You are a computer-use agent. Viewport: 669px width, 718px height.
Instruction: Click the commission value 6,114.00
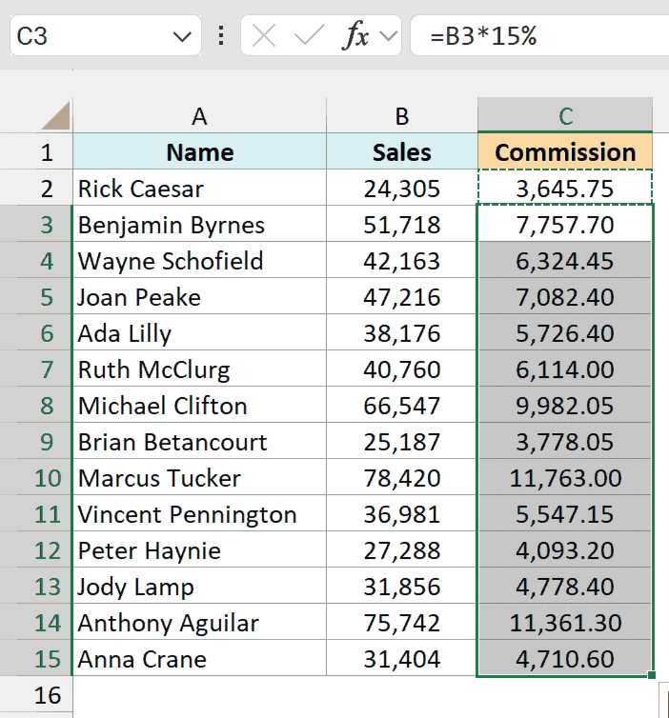click(565, 369)
